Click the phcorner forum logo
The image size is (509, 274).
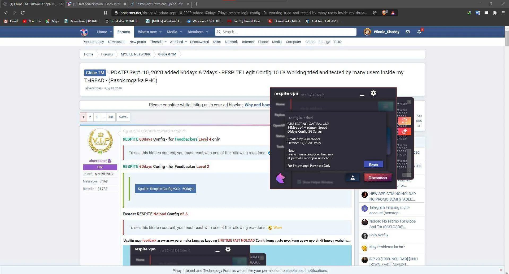point(84,32)
